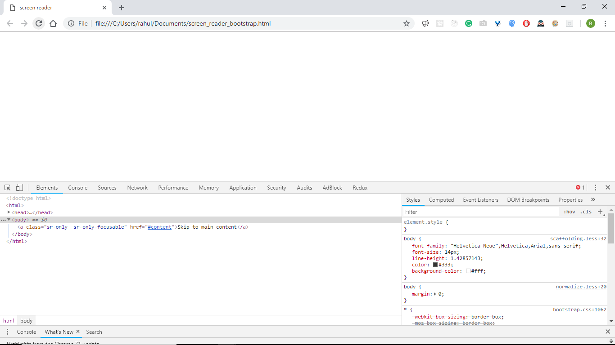The image size is (615, 345).
Task: Expand the collapsed head element
Action: 9,212
